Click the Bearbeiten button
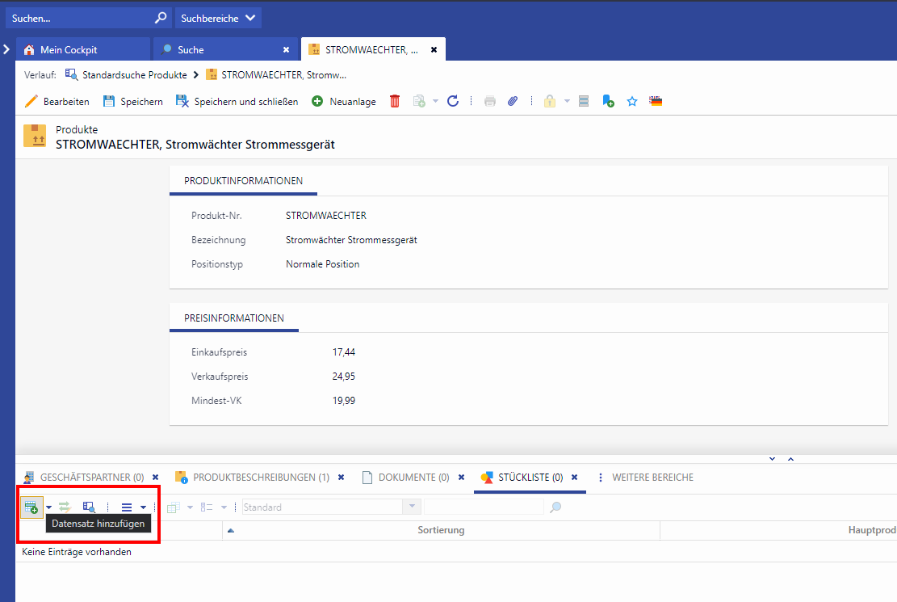 (x=57, y=101)
